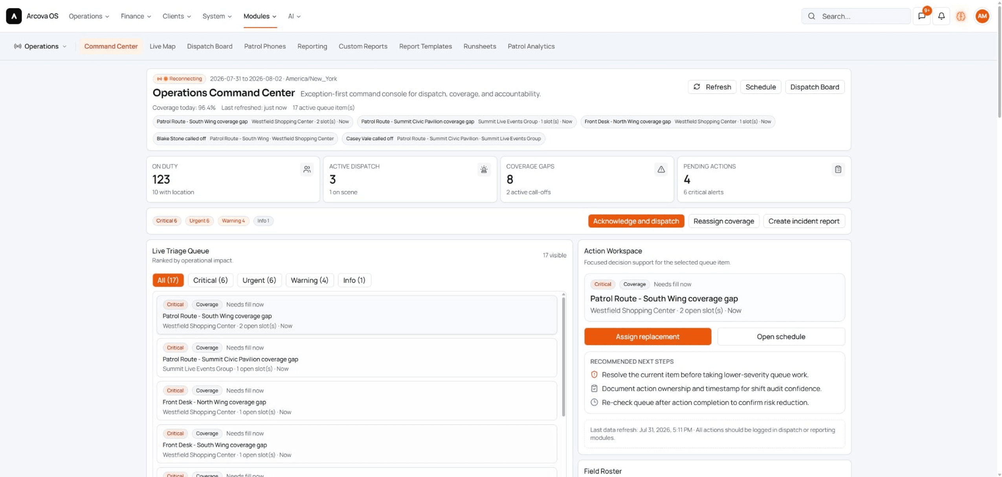This screenshot has width=1002, height=477.
Task: Click the Reassign coverage button
Action: coord(723,221)
